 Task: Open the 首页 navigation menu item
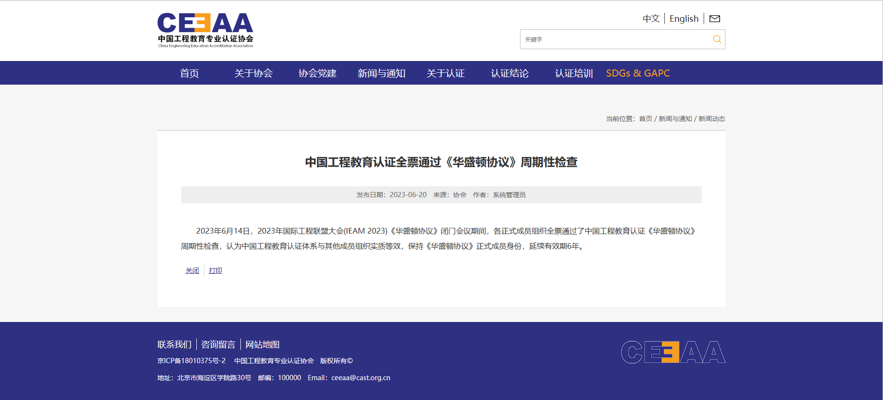(x=189, y=73)
